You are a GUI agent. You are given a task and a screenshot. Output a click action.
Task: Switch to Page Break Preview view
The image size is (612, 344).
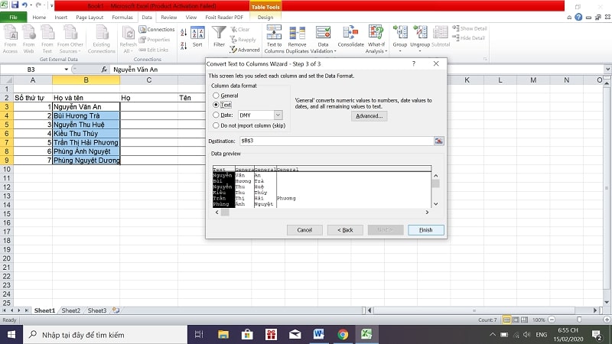coord(524,320)
